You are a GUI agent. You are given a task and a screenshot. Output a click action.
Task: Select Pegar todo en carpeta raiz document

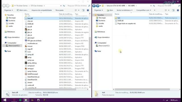click(127, 24)
